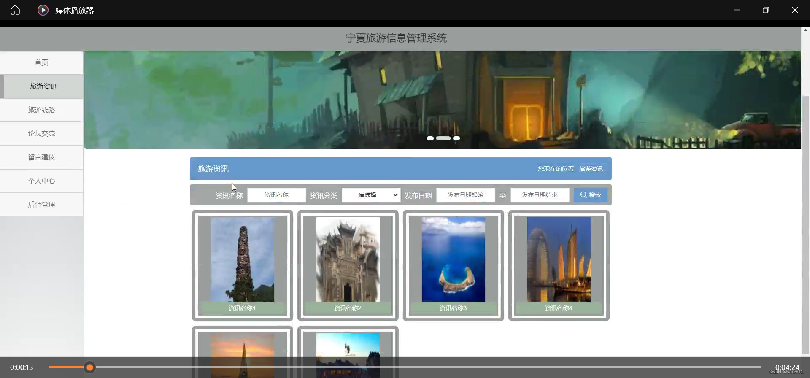Open the sailing ship thumbnail for 资讯名称4
The image size is (810, 378).
point(559,259)
